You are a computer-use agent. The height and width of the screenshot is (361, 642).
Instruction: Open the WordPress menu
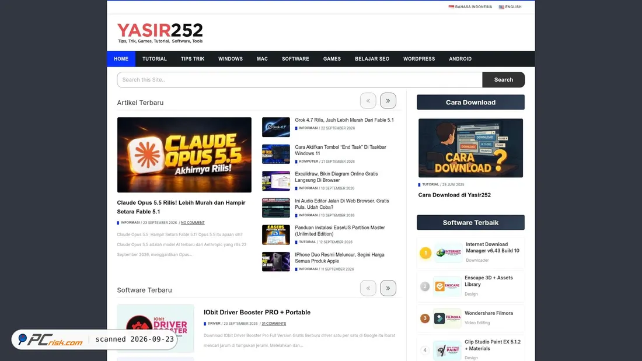click(419, 59)
